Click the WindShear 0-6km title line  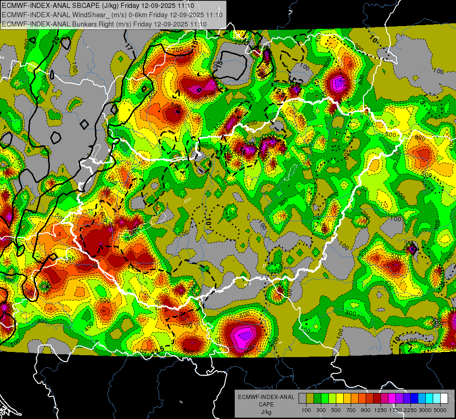coord(112,15)
